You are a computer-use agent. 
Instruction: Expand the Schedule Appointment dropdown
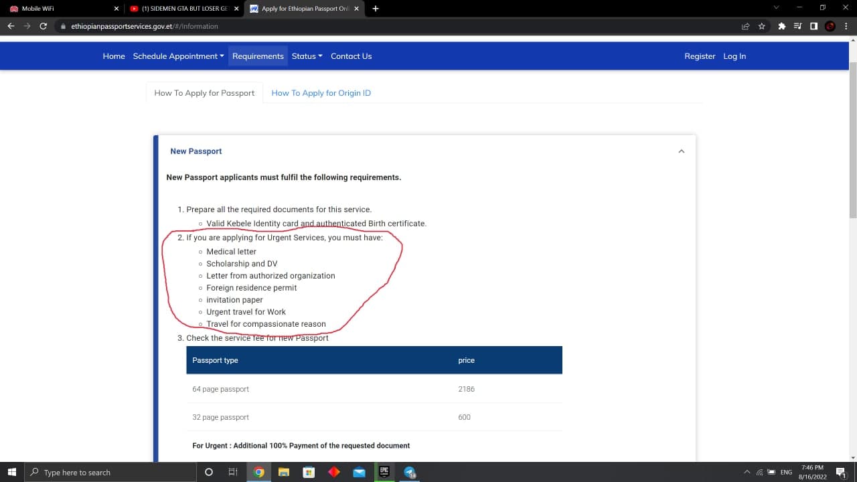179,56
